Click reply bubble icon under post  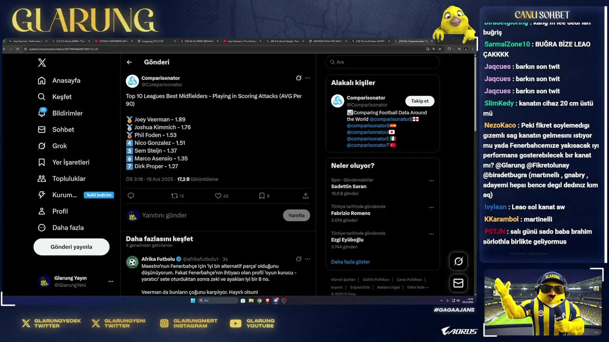[x=131, y=196]
